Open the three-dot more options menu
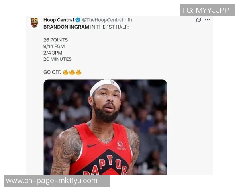This screenshot has height=191, width=239. click(207, 20)
